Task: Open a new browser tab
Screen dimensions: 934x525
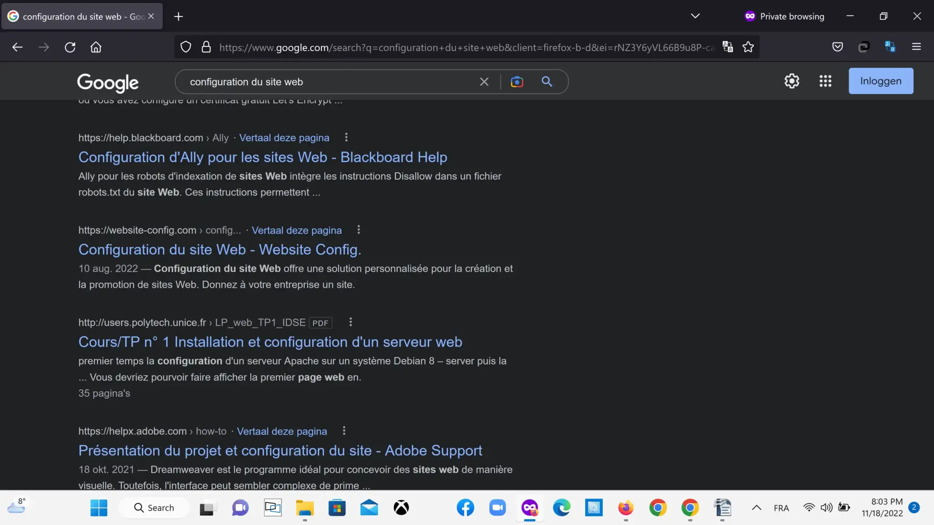Action: click(178, 16)
